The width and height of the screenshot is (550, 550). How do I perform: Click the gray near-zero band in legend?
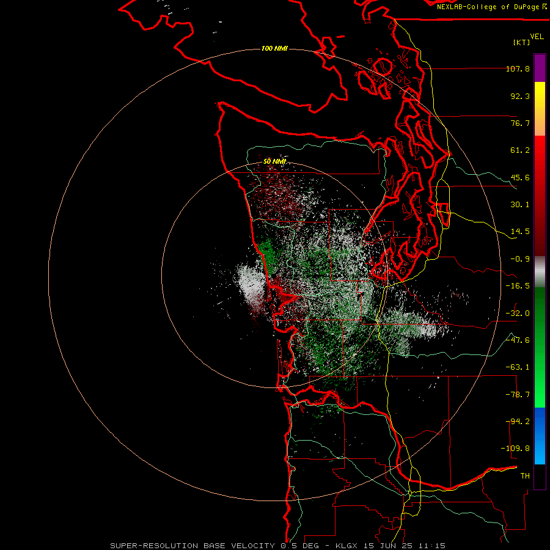click(540, 271)
